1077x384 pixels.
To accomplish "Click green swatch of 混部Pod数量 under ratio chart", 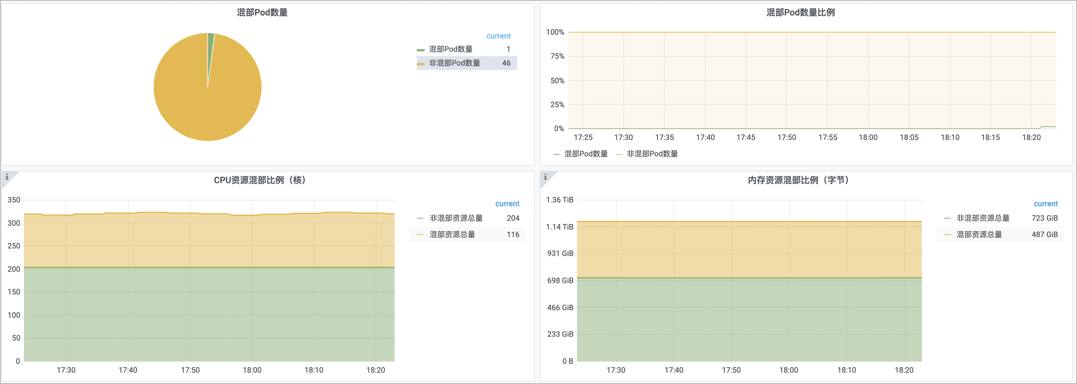I will click(x=556, y=154).
